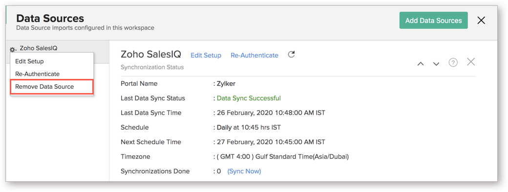508x192 pixels.
Task: Click the blue Edit Setup link
Action: coord(206,55)
